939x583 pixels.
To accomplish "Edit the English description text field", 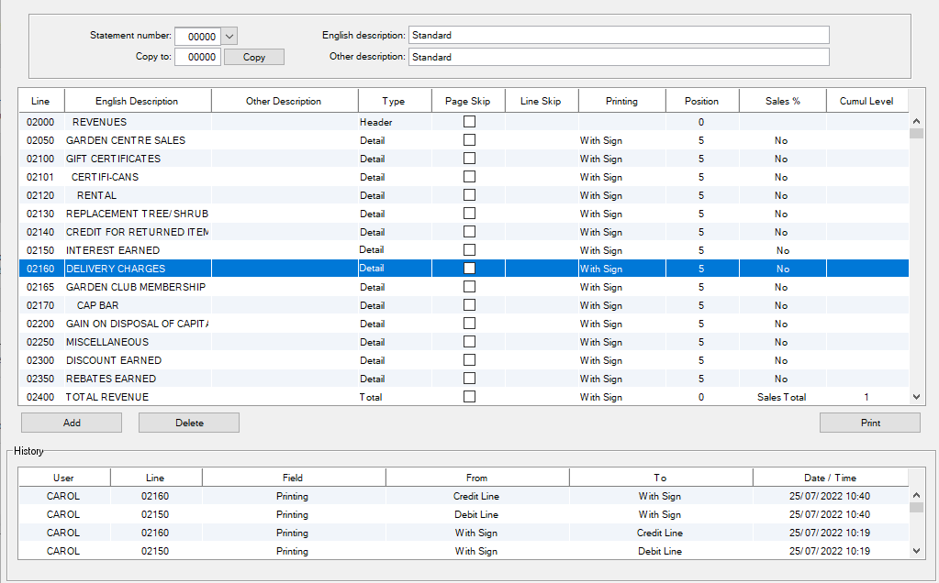I will point(618,35).
